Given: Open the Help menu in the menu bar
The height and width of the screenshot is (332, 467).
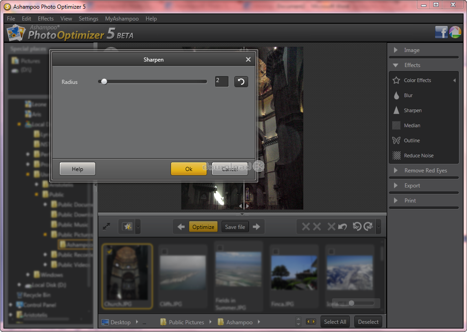Looking at the screenshot, I should [151, 18].
